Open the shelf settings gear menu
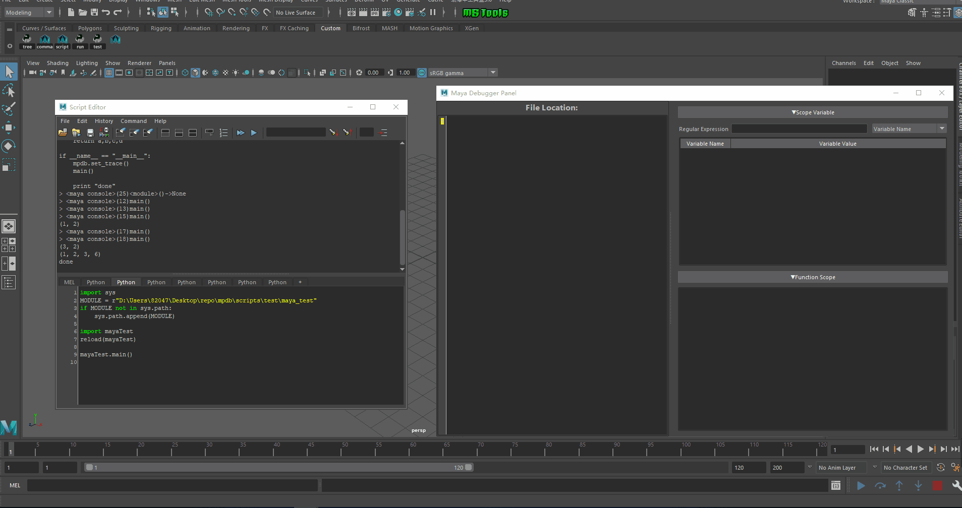The image size is (962, 508). (x=10, y=46)
